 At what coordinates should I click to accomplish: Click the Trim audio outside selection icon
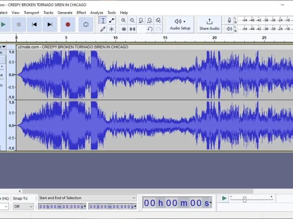[x=123, y=29]
